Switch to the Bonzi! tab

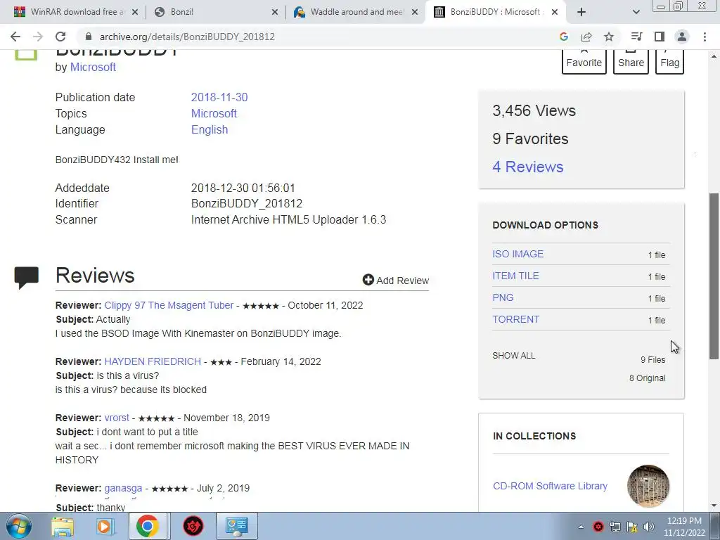pos(214,12)
